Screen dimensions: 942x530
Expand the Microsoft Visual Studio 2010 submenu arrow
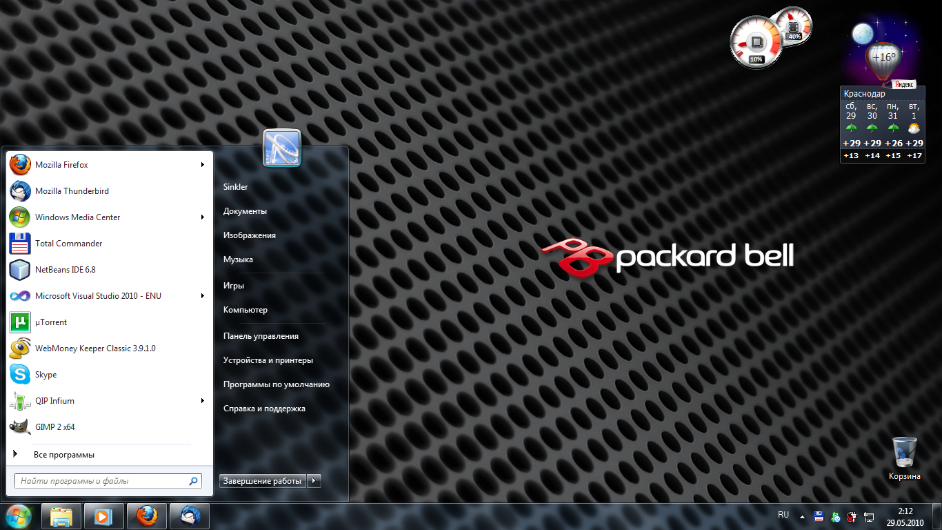click(203, 296)
